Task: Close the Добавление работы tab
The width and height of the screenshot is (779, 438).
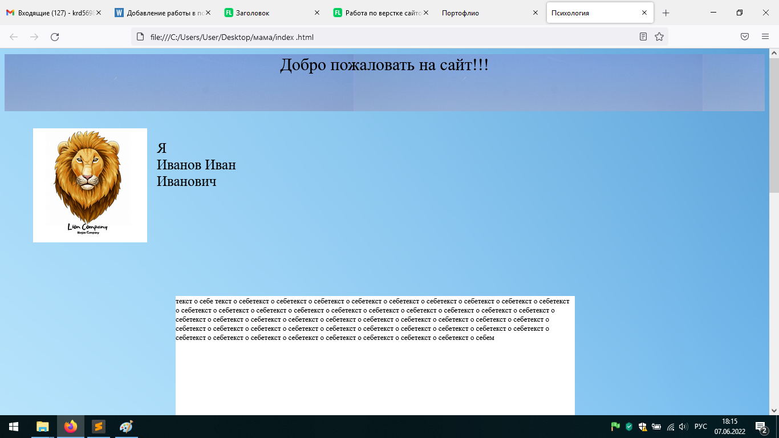Action: pyautogui.click(x=208, y=13)
